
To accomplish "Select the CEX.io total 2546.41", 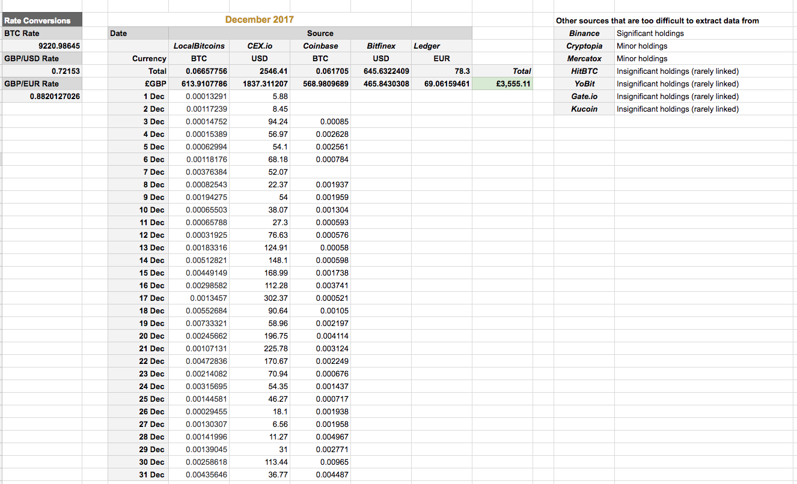I will (260, 71).
